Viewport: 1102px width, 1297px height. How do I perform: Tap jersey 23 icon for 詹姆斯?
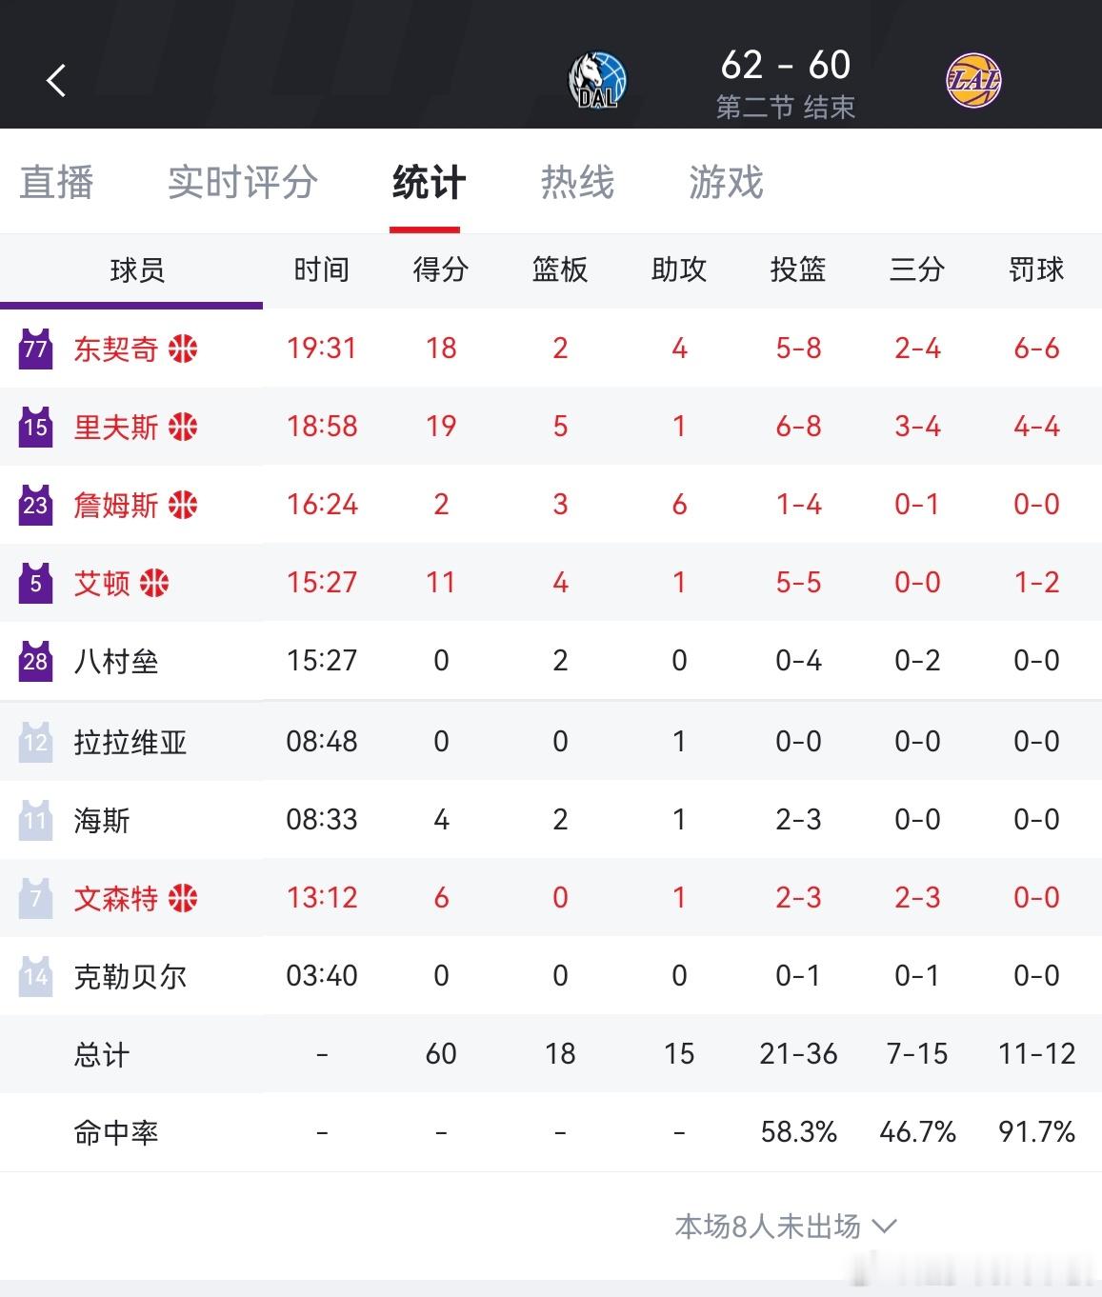pyautogui.click(x=35, y=505)
